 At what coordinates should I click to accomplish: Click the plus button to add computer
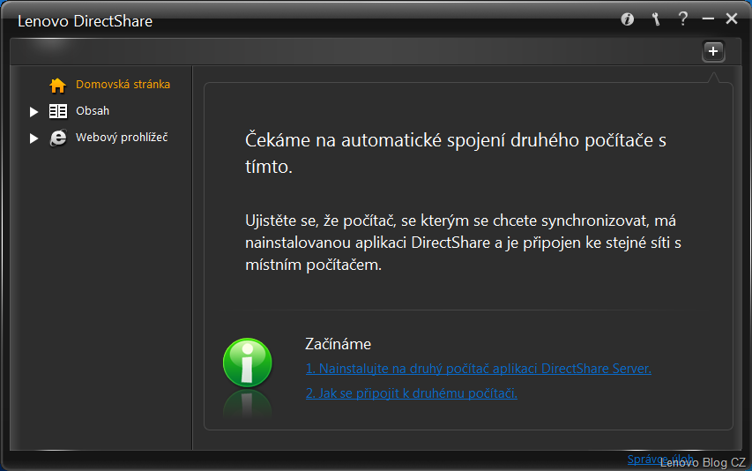(713, 52)
